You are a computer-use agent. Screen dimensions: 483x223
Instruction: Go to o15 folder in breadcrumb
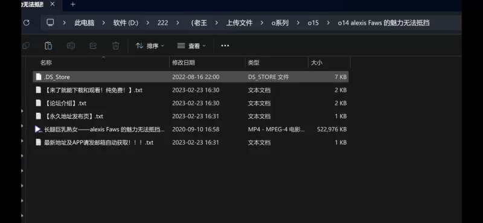[313, 23]
